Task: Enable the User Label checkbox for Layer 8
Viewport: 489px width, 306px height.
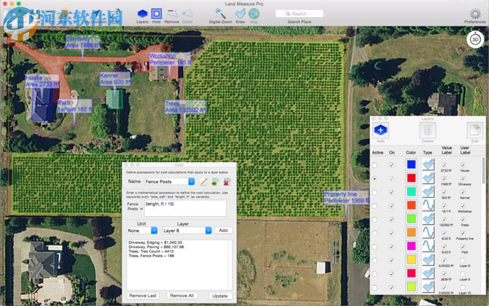Action: tap(463, 261)
